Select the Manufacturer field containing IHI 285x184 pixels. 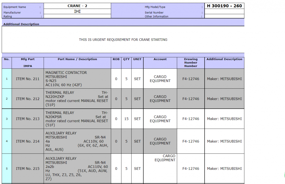click(x=77, y=12)
